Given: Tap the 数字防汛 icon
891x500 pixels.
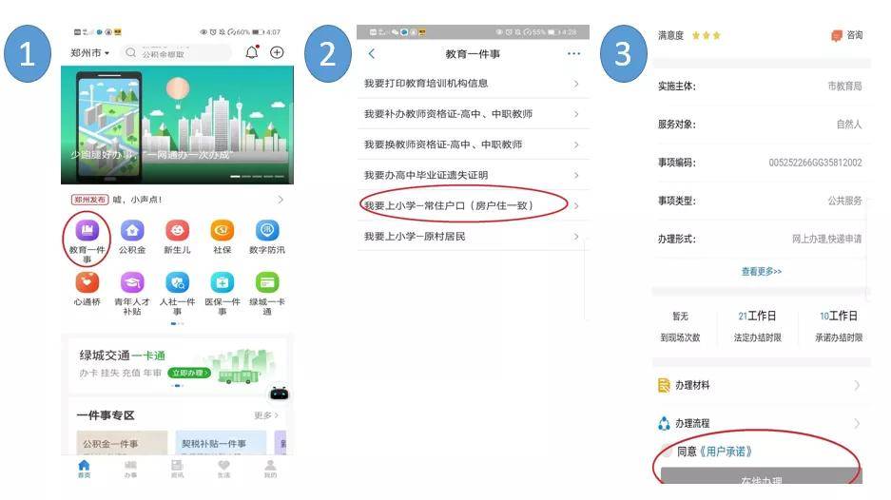Looking at the screenshot, I should coord(267,231).
